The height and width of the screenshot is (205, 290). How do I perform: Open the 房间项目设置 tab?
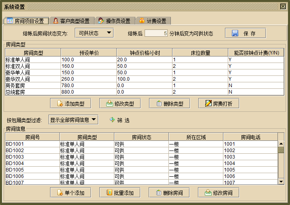(x=26, y=21)
